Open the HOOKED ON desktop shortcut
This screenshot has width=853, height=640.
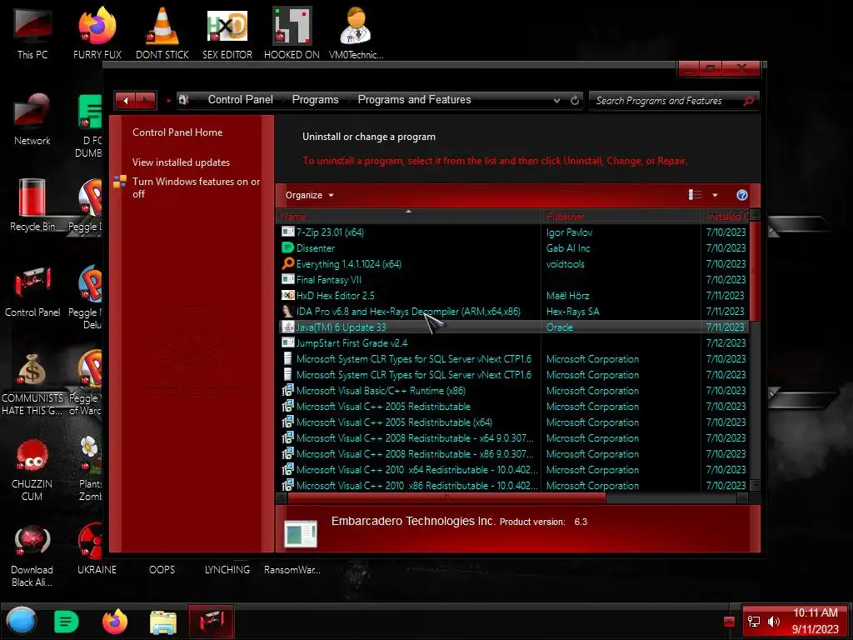point(292,32)
